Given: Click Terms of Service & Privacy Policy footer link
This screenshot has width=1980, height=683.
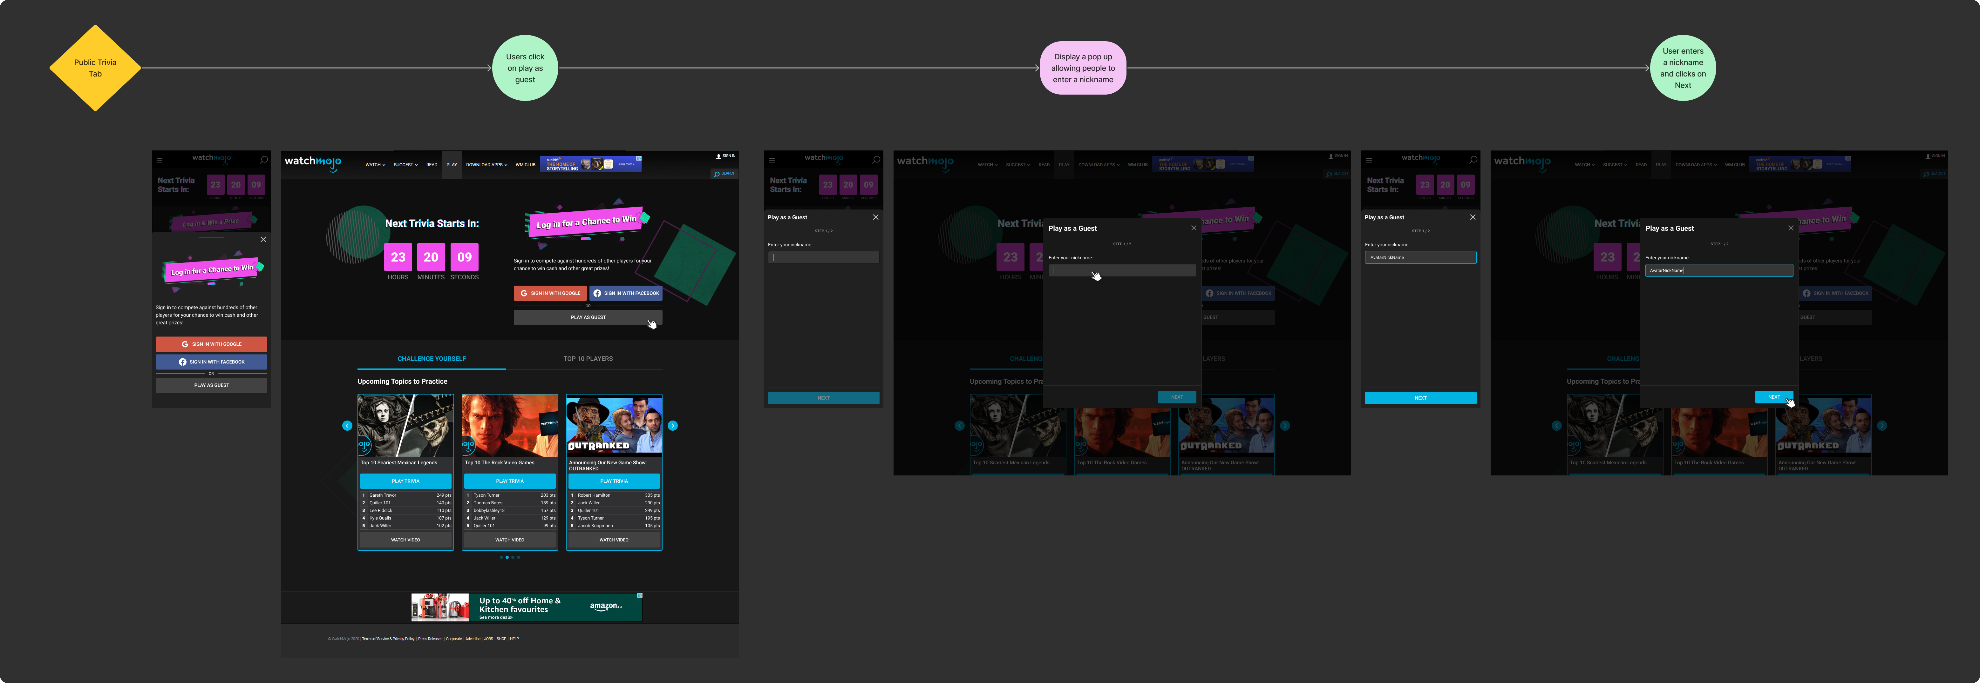Looking at the screenshot, I should (x=388, y=639).
